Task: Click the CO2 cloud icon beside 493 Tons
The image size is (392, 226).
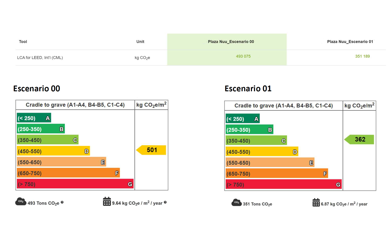Action: click(21, 201)
